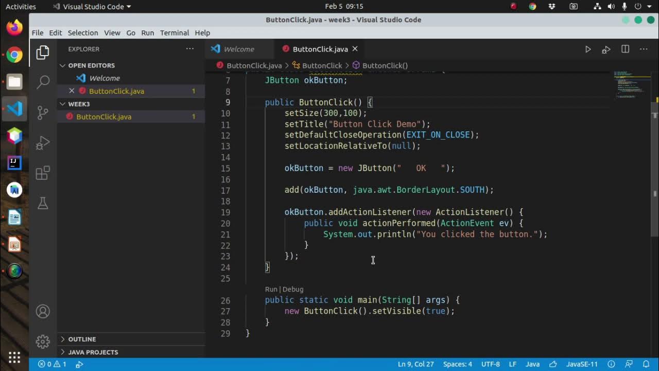Close ButtonClick.java in Open Editors list
This screenshot has width=659, height=371.
click(x=72, y=91)
